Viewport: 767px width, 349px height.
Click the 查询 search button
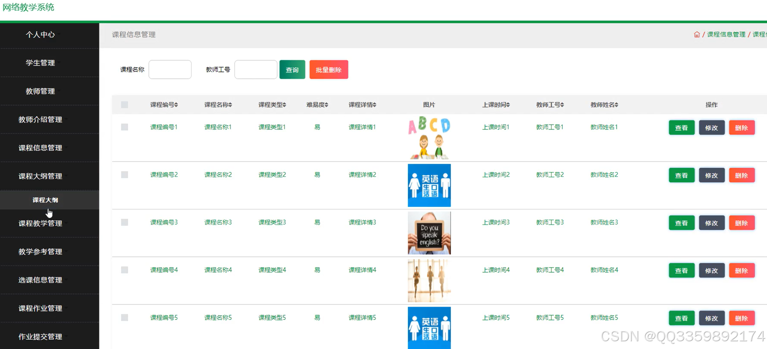click(x=292, y=70)
